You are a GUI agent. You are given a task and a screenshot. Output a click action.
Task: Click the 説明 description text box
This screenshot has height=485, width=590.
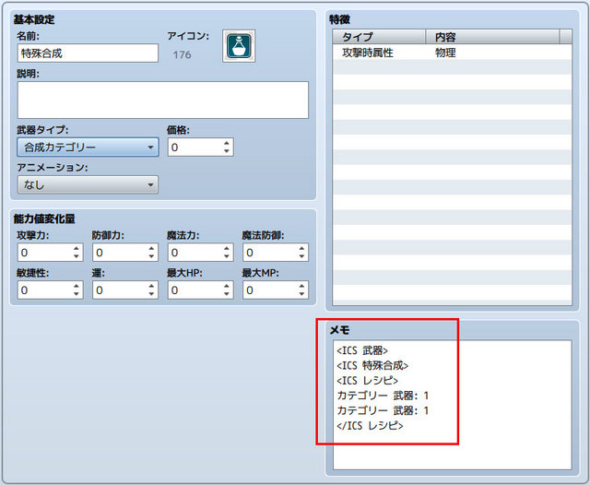pyautogui.click(x=163, y=101)
